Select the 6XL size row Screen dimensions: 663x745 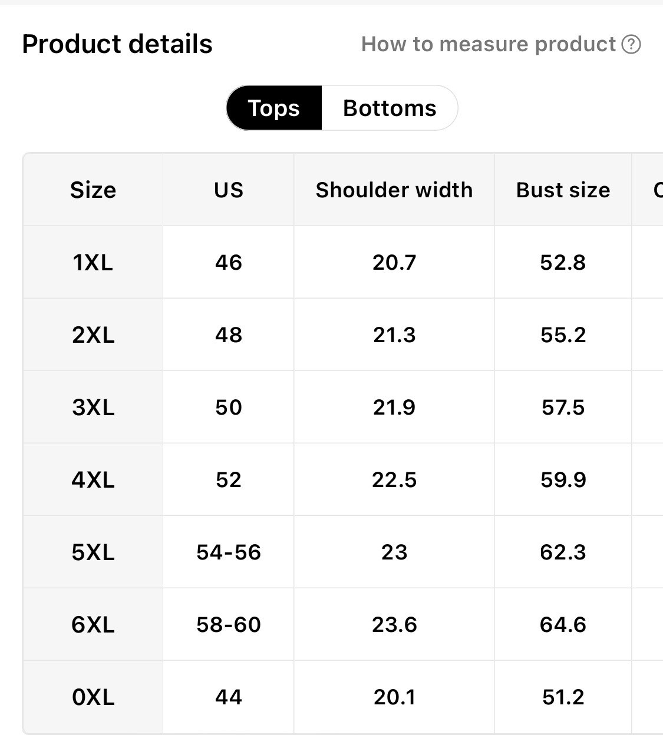343,624
